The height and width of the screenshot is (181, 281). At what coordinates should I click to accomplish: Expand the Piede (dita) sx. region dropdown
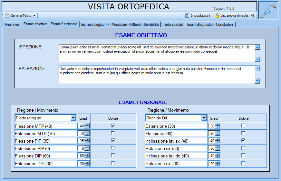pos(73,118)
